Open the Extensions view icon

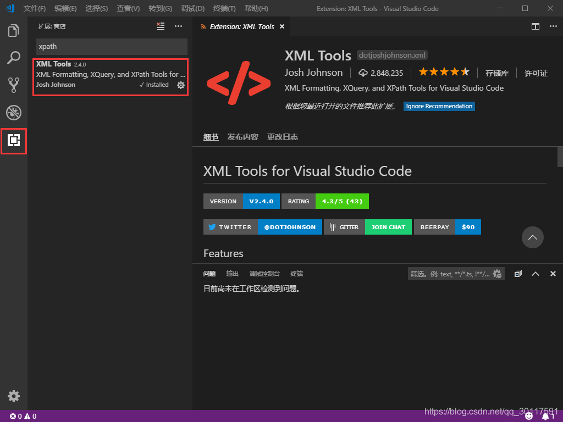point(14,140)
